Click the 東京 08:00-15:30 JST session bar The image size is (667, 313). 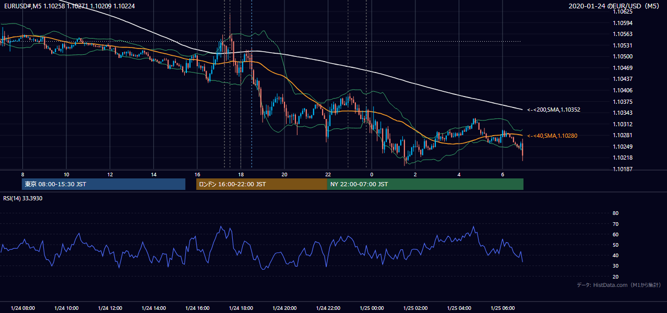coord(103,184)
